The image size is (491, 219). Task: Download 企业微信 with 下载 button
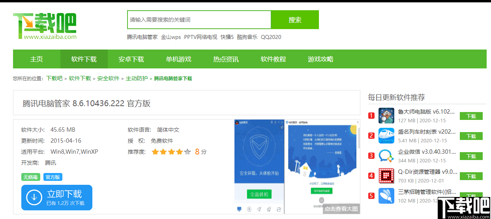click(471, 156)
